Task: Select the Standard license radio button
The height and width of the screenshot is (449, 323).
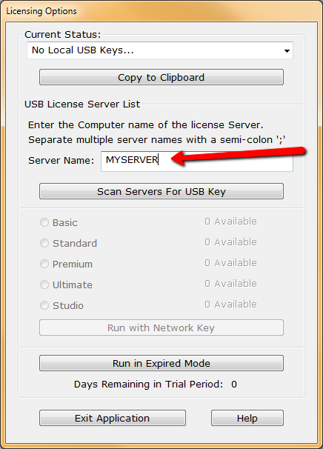Action: pyautogui.click(x=44, y=243)
